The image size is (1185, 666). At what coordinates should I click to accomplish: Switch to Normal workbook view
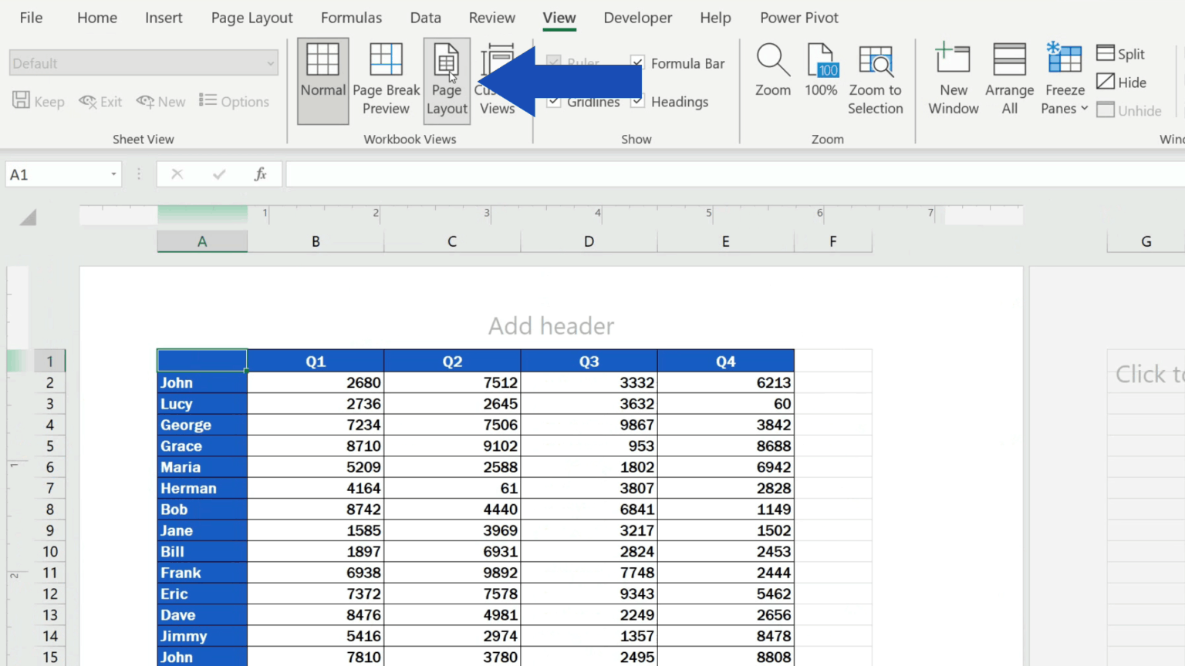[x=322, y=79]
